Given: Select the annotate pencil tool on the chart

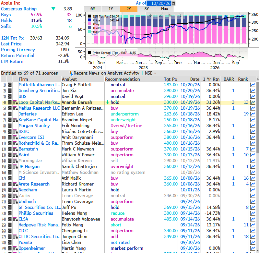Looking at the screenshot, I should click(160, 16).
